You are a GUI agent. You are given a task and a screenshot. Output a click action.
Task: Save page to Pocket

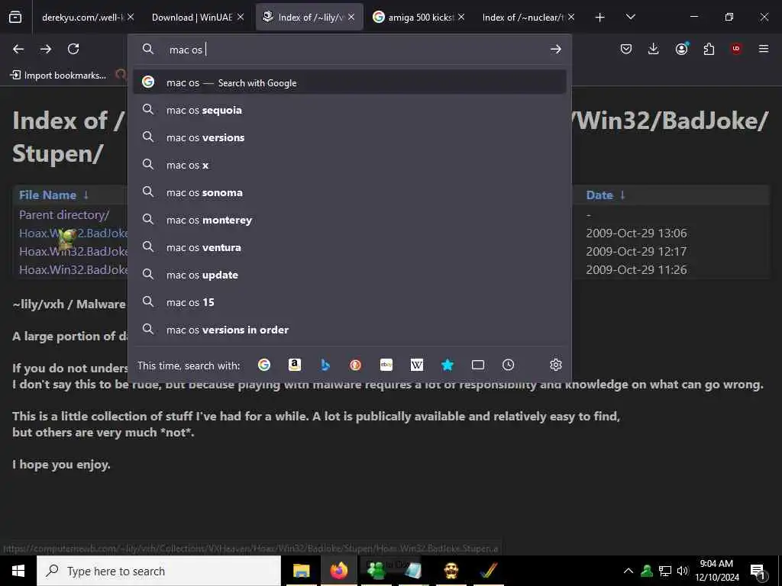626,49
